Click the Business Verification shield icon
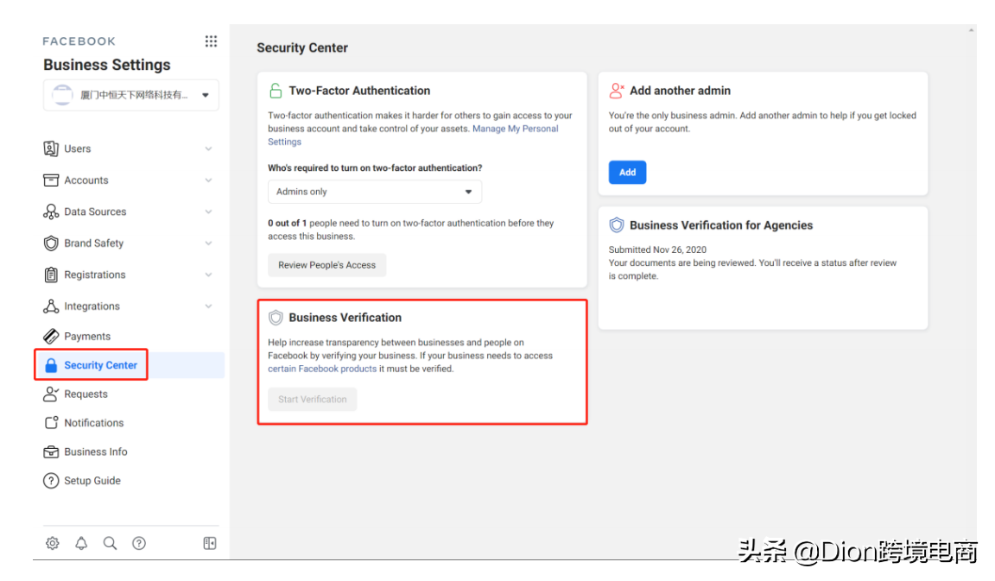Viewport: 995px width, 581px height. [x=276, y=318]
